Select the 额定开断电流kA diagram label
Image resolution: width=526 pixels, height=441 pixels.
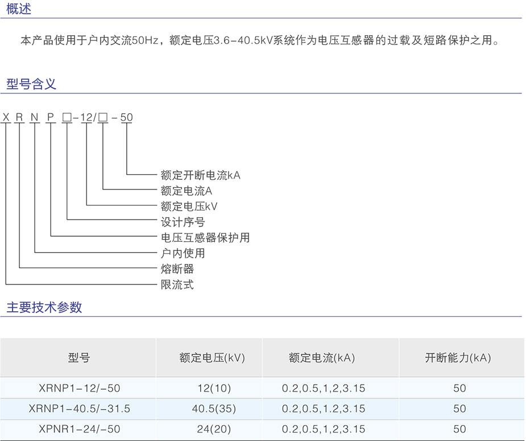(200, 175)
